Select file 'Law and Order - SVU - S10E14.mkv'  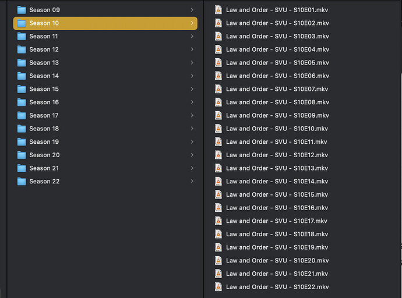point(277,181)
